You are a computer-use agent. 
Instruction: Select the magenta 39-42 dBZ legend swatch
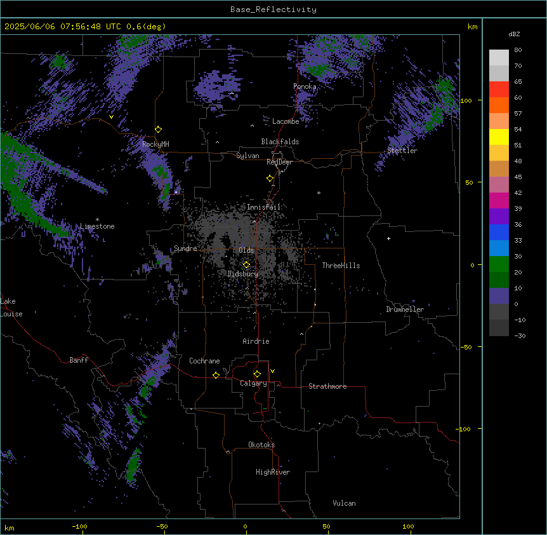click(x=499, y=200)
